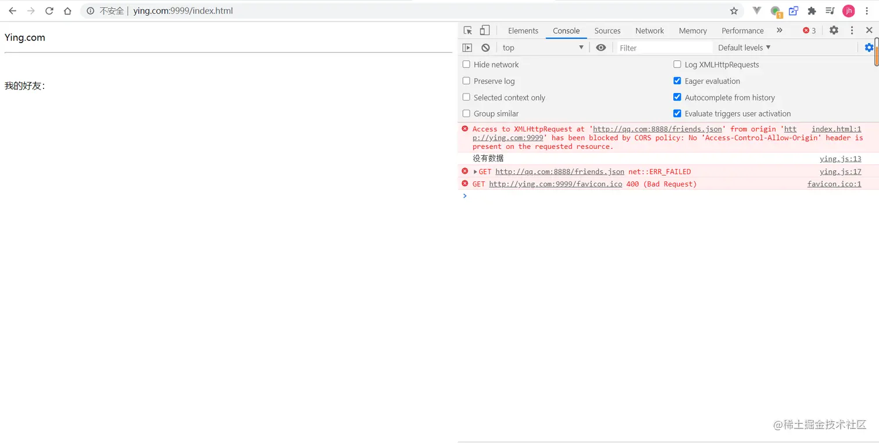Activate the inspect element picker
879x443 pixels.
467,30
